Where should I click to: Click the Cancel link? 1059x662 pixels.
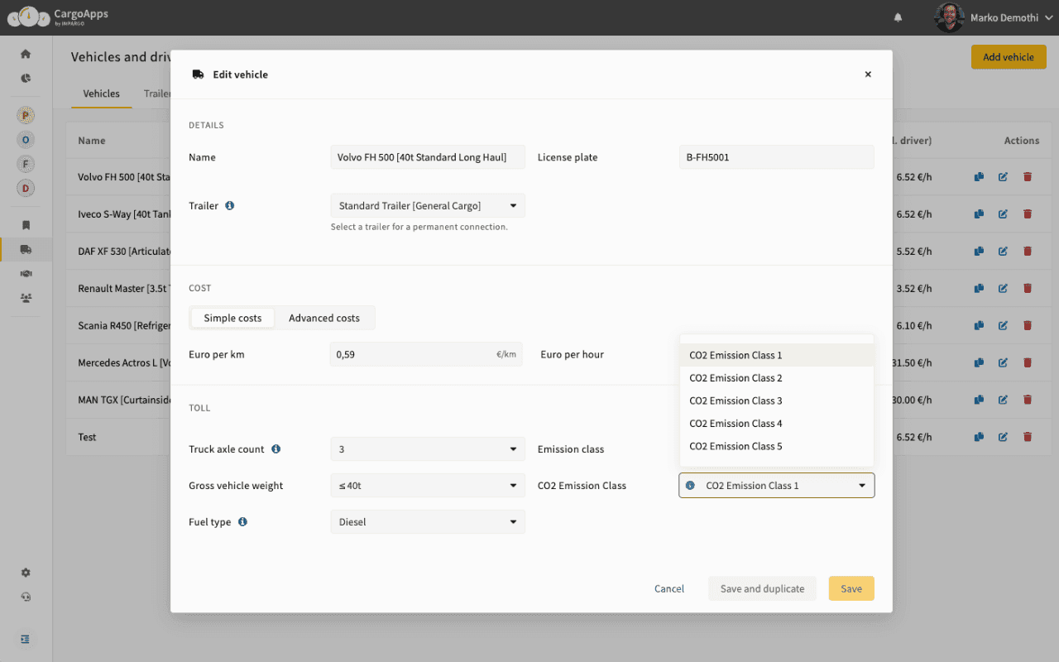click(x=668, y=588)
